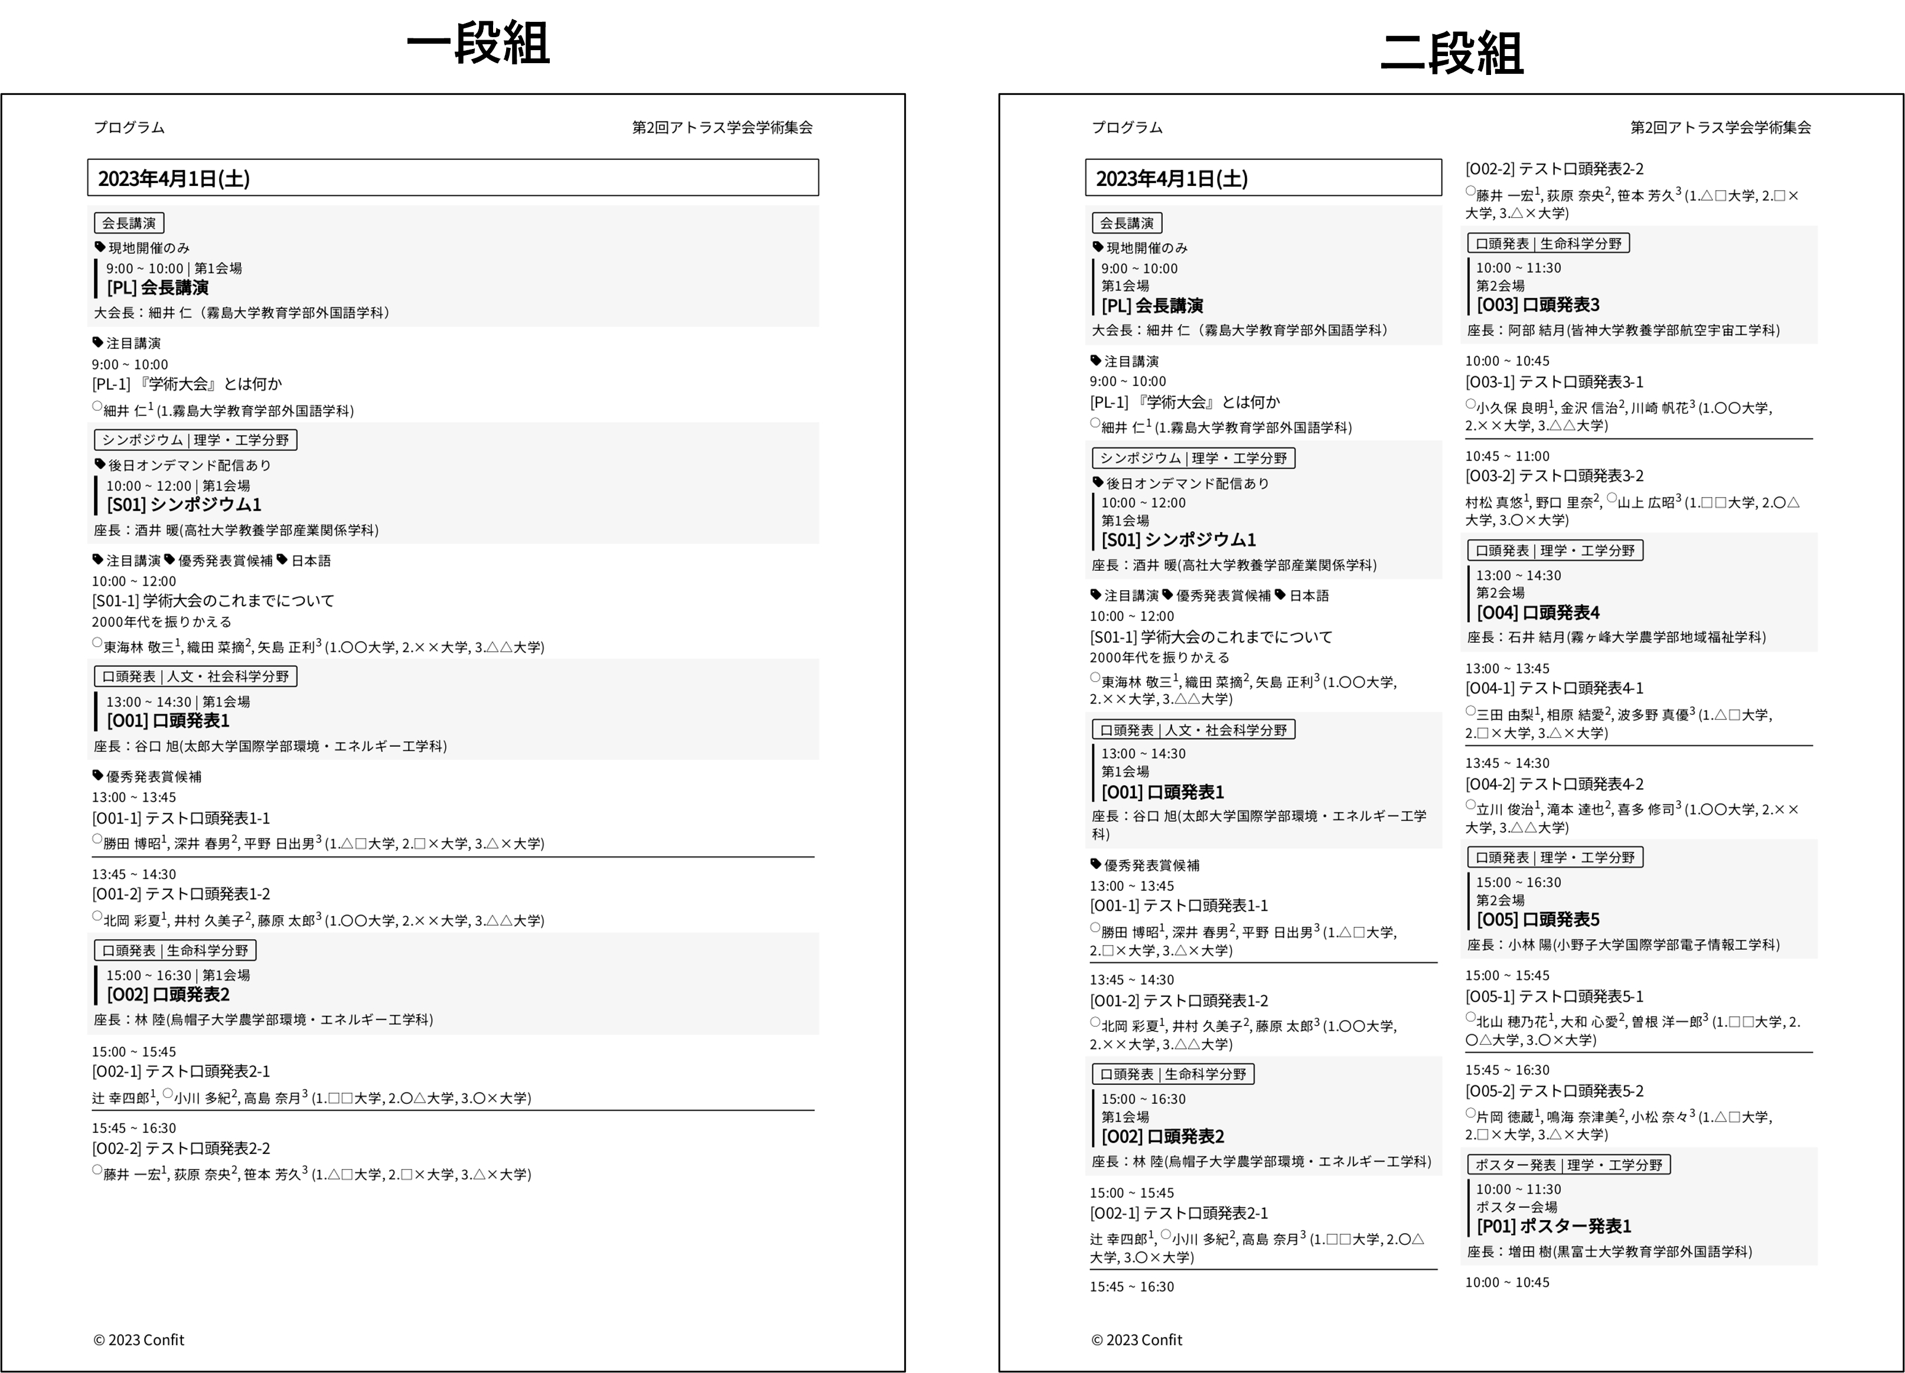1905x1373 pixels.
Task: Click date box 2023年4月1日(土) on 一段組 page
Action: pyautogui.click(x=453, y=177)
